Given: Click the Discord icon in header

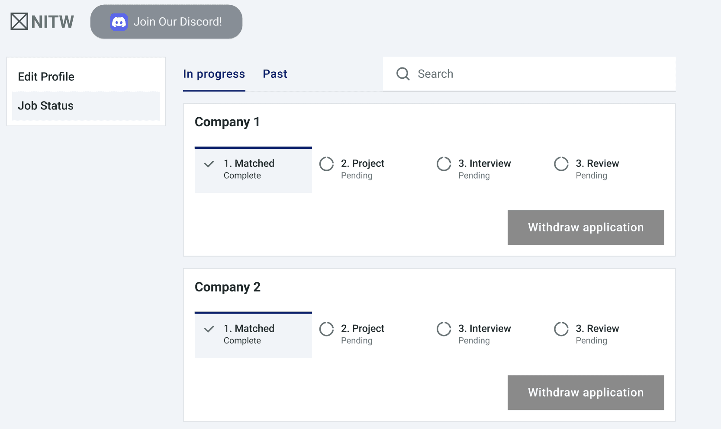Looking at the screenshot, I should [119, 22].
